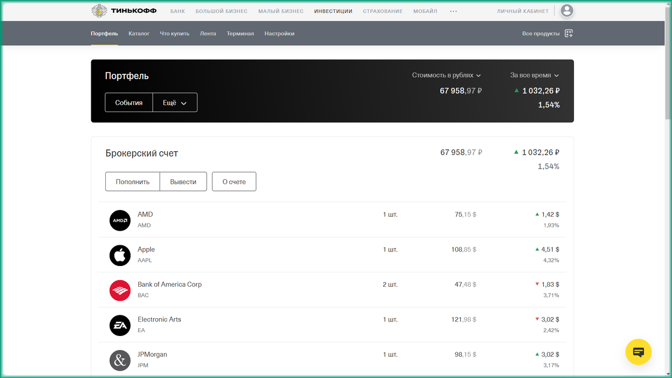The width and height of the screenshot is (672, 378).
Task: Open the Electronic Arts stock name
Action: [160, 320]
